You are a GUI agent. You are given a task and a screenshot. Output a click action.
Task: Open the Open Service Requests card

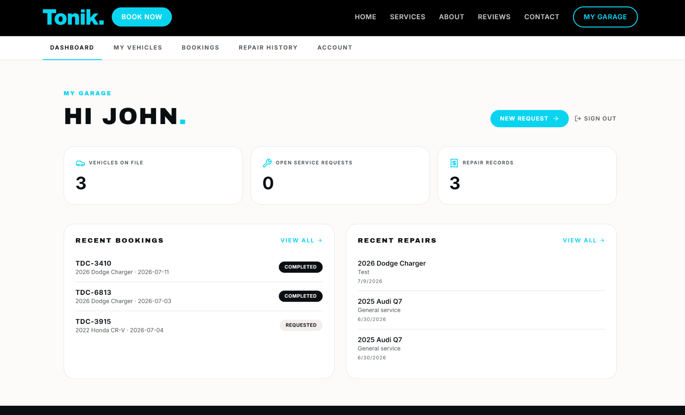(x=340, y=175)
